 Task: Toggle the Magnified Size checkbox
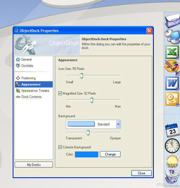(60, 93)
